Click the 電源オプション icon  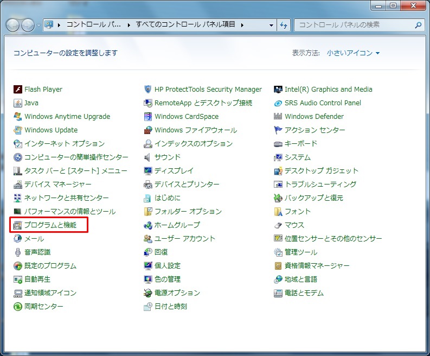(x=148, y=293)
